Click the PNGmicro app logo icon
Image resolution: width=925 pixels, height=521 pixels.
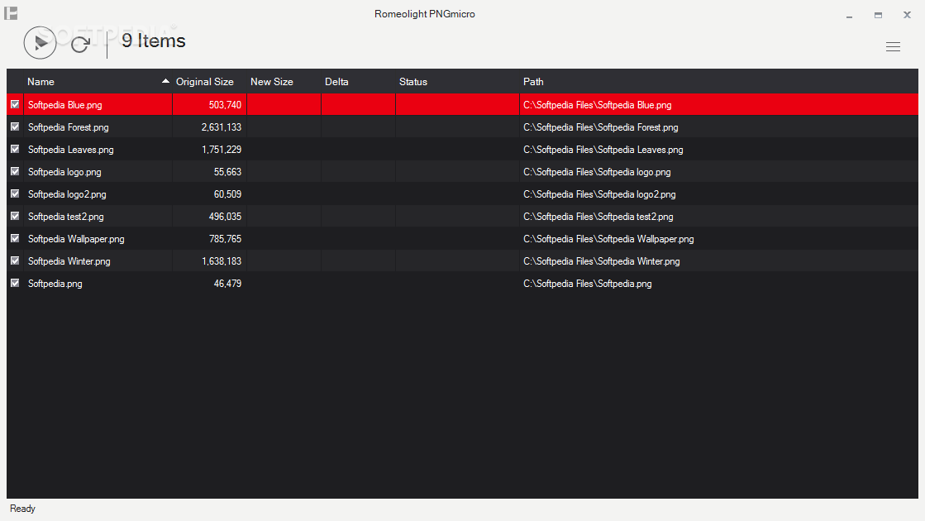pyautogui.click(x=11, y=13)
